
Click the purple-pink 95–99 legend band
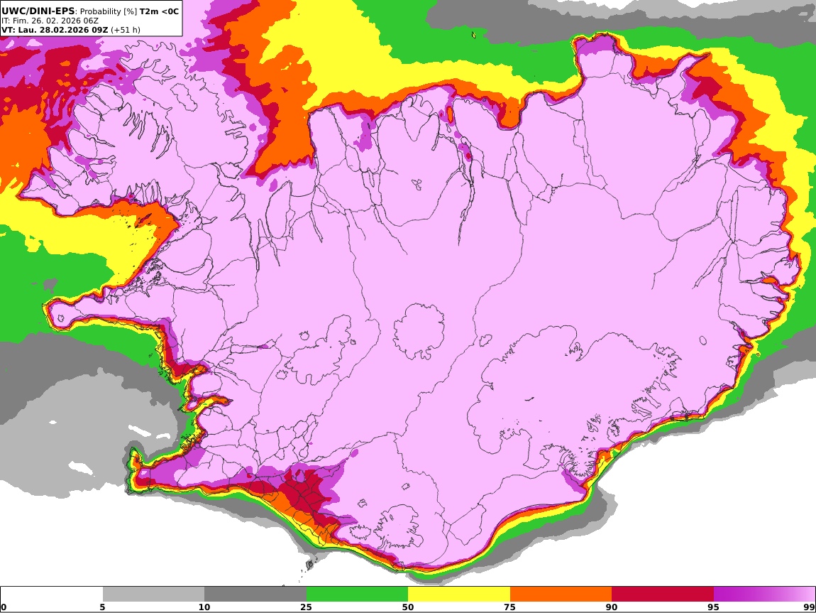tap(764, 595)
